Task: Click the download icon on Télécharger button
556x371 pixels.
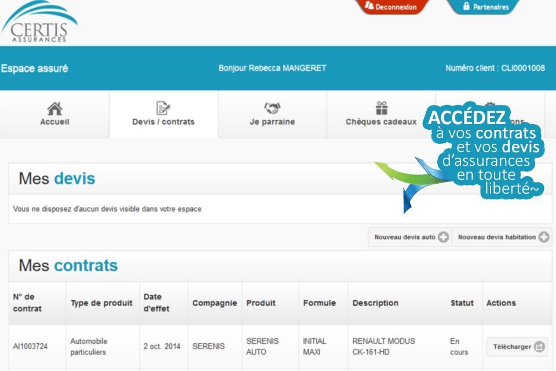Action: (539, 347)
